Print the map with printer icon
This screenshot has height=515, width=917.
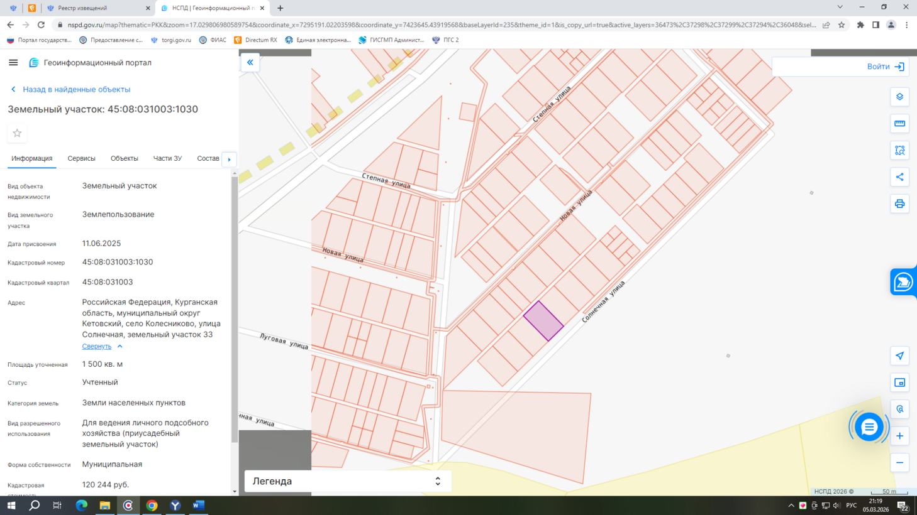click(x=899, y=204)
